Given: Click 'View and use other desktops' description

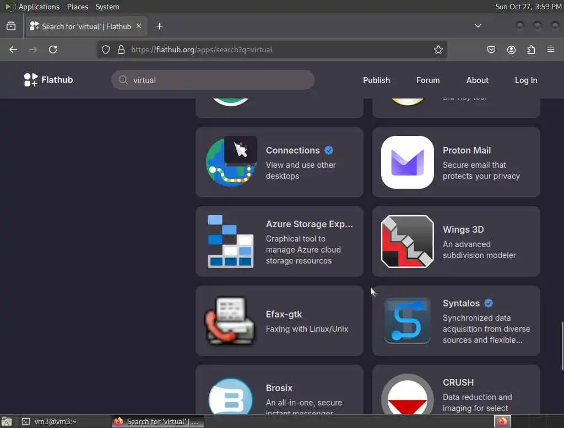Looking at the screenshot, I should pyautogui.click(x=301, y=171).
